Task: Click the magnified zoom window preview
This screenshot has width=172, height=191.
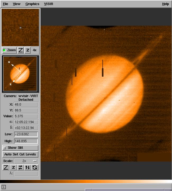Action: (x=20, y=27)
